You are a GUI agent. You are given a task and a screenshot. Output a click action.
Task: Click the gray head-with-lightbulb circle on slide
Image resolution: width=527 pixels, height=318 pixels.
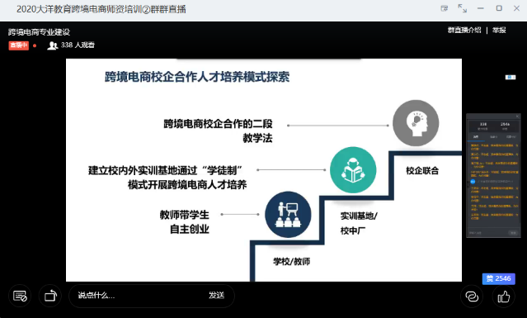tap(416, 123)
